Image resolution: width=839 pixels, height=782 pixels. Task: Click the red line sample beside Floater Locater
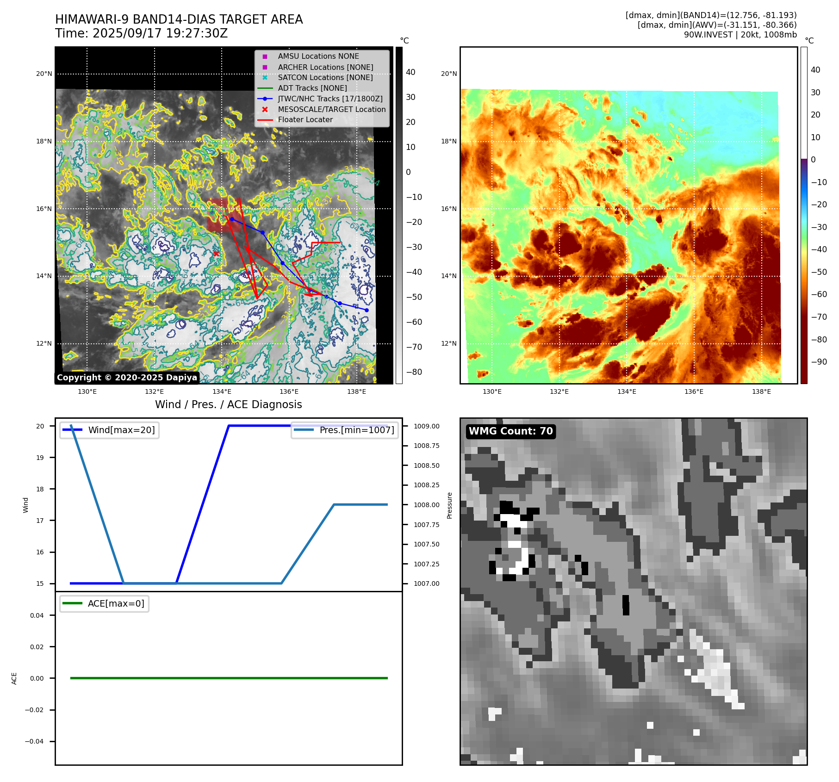pyautogui.click(x=265, y=120)
